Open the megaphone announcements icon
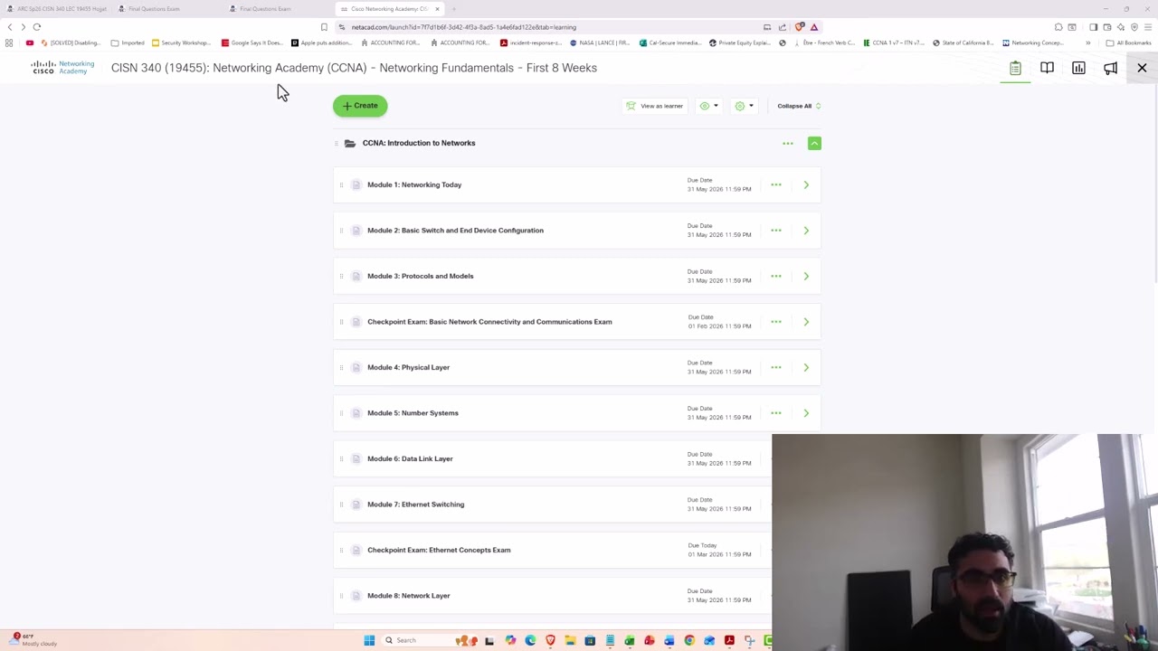Screen dimensions: 1158x651 tap(1110, 68)
